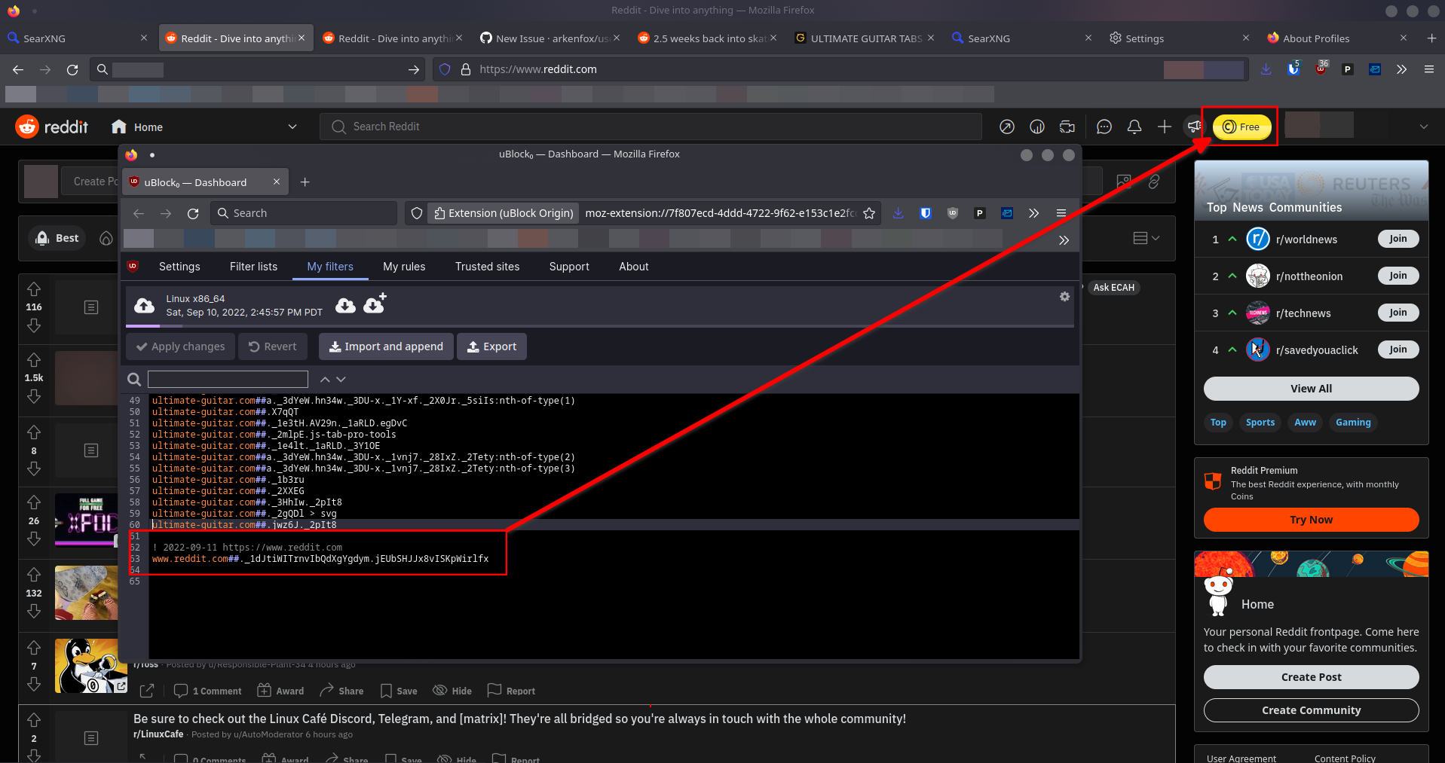Switch to the Filter lists tab
The height and width of the screenshot is (763, 1445).
pyautogui.click(x=253, y=266)
